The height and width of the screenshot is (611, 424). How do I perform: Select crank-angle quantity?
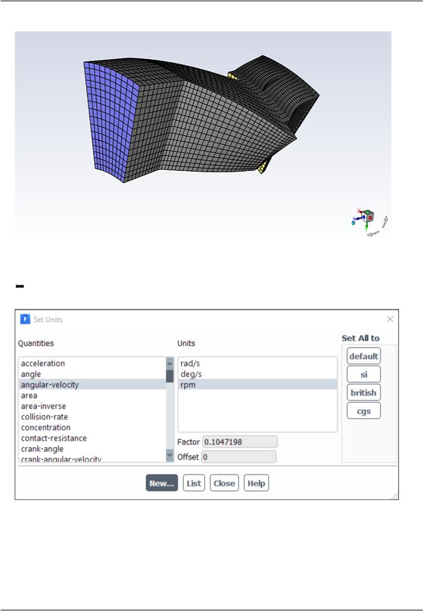click(92, 449)
